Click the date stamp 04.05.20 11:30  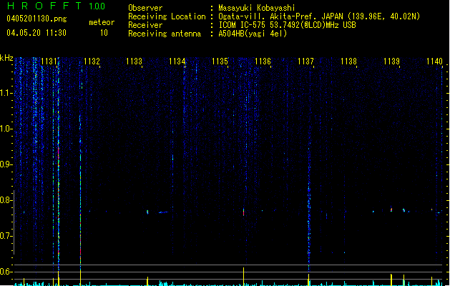(36, 33)
